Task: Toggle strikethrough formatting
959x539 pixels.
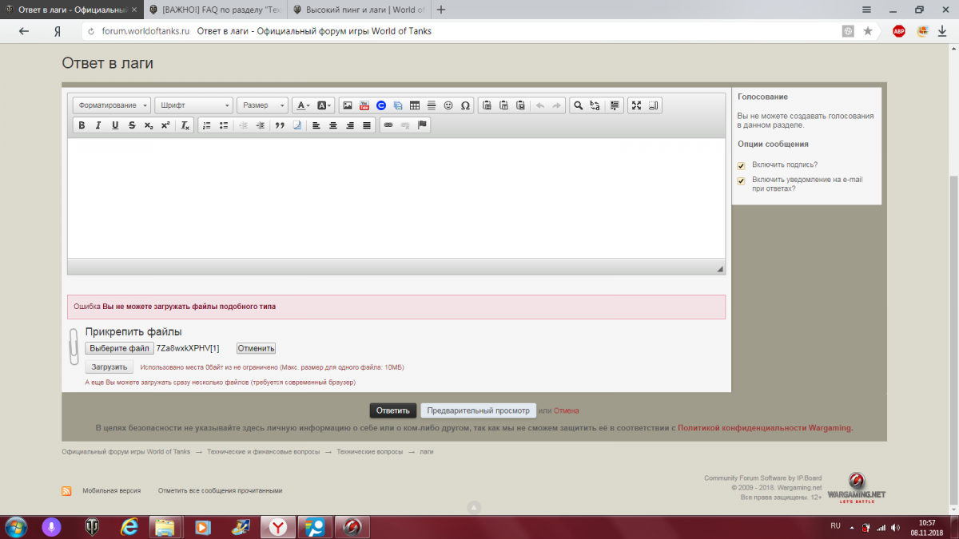Action: click(132, 125)
